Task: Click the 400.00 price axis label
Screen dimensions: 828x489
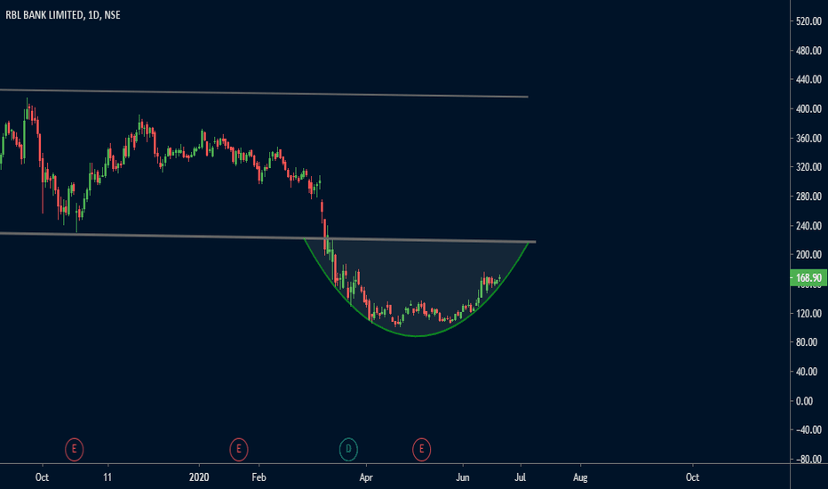Action: pos(808,109)
